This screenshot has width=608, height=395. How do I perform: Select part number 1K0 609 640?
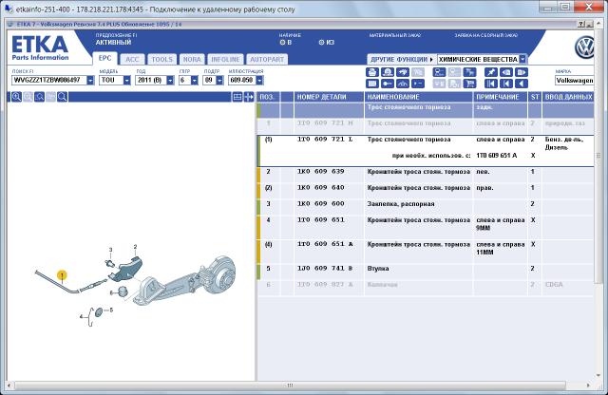click(321, 188)
